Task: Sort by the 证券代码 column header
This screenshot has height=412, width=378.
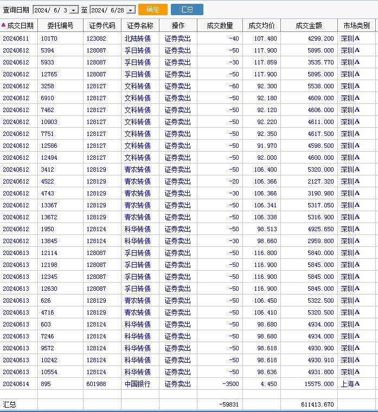Action: coord(102,25)
